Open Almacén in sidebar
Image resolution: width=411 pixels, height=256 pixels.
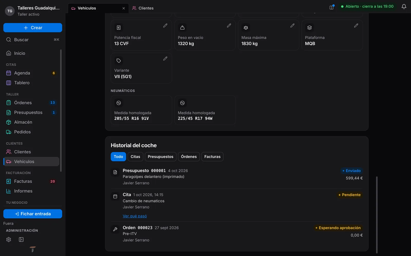(31, 122)
